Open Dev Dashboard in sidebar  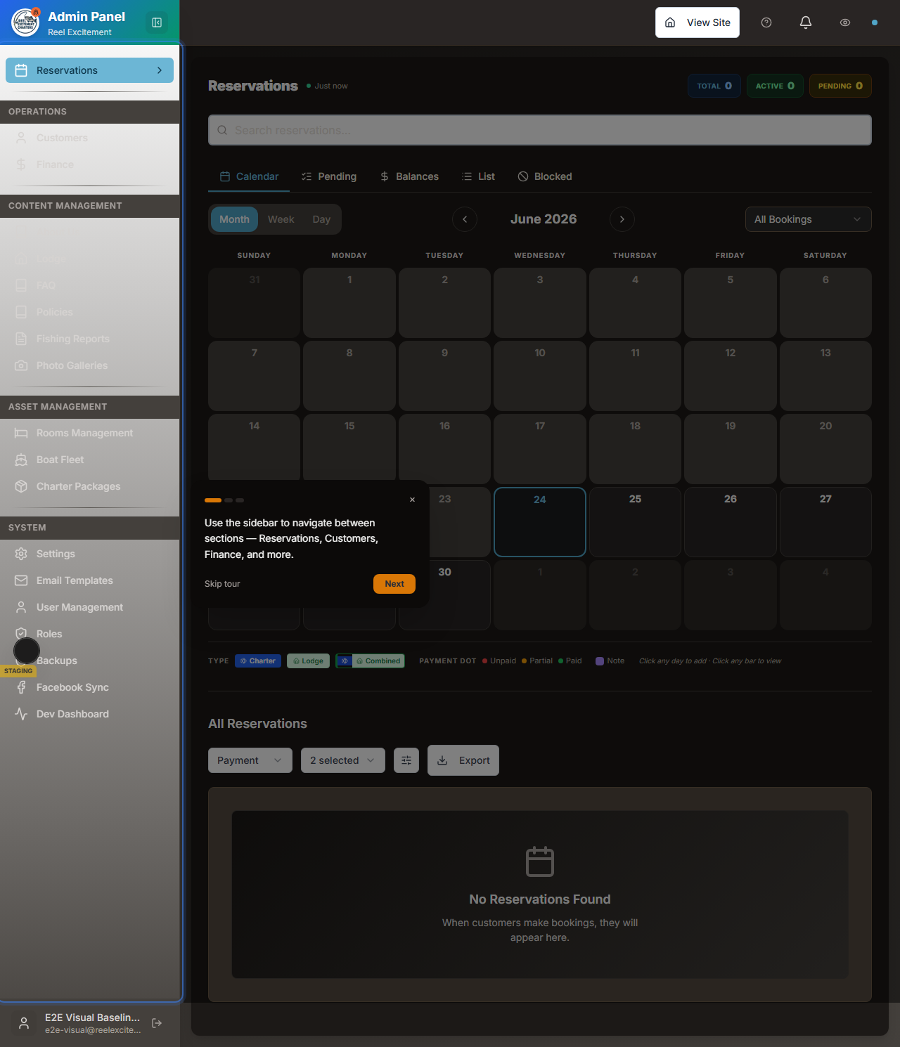pos(90,714)
